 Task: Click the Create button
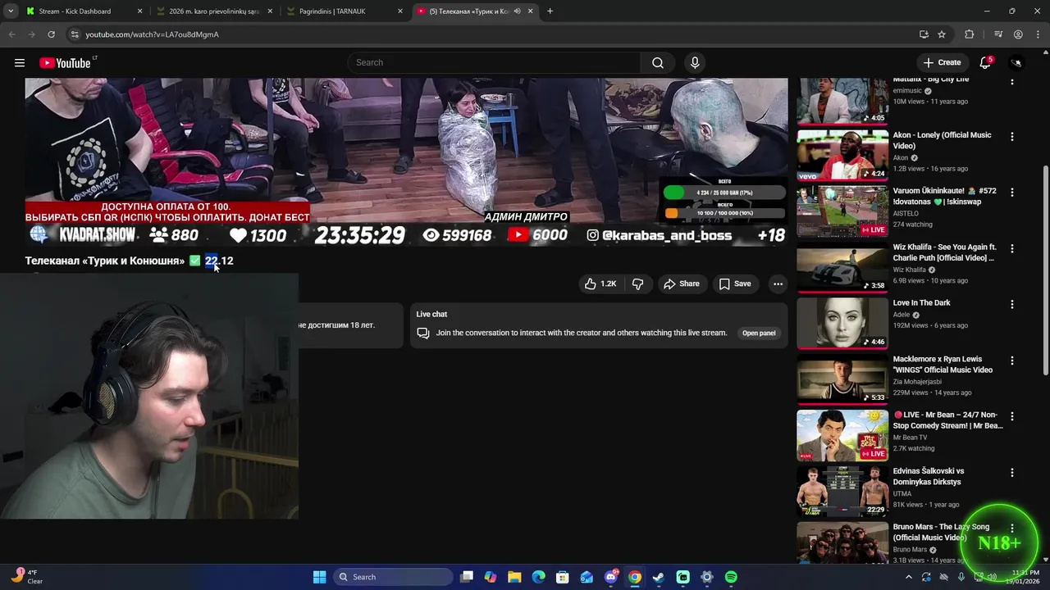click(x=942, y=62)
